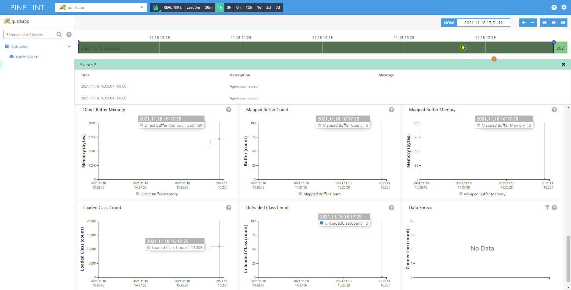The height and width of the screenshot is (290, 571).
Task: Toggle Mapped Buffer Count legend series
Action: pos(319,194)
